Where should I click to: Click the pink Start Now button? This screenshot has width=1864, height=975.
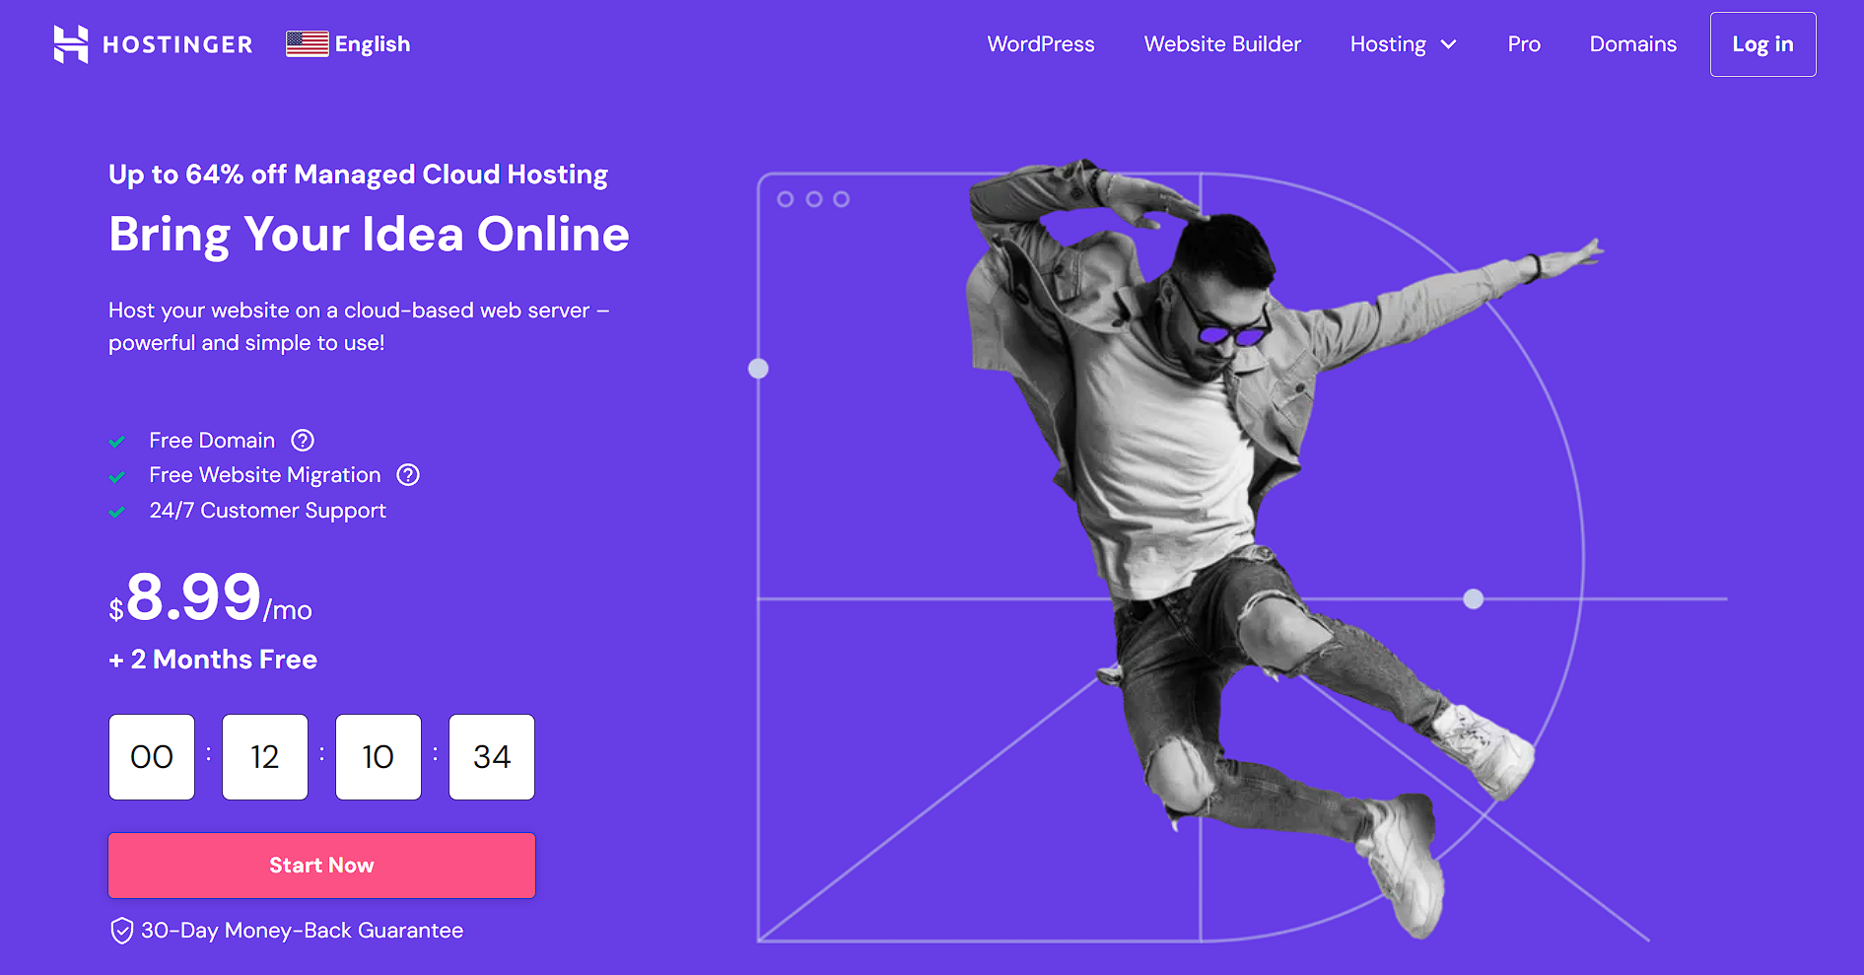coord(321,866)
